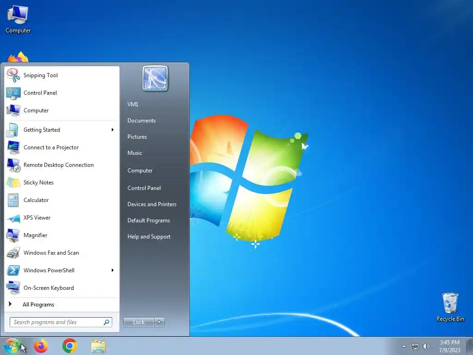Click the Control Panel icon in left list
Viewport: 473px width, 355px height.
[13, 93]
